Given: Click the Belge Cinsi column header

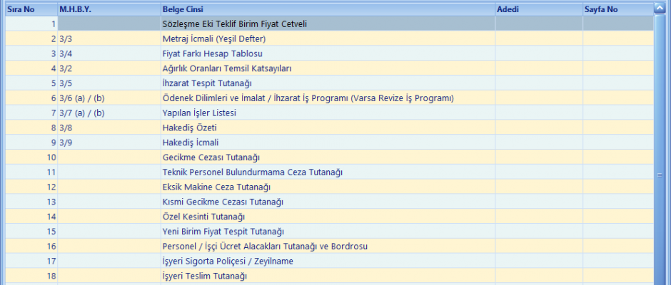Looking at the screenshot, I should point(327,9).
